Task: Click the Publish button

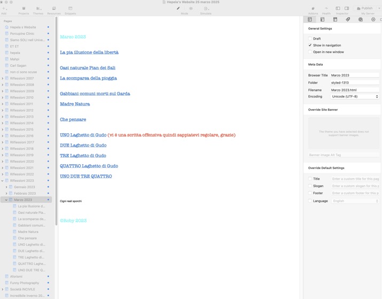Action: 367,8
